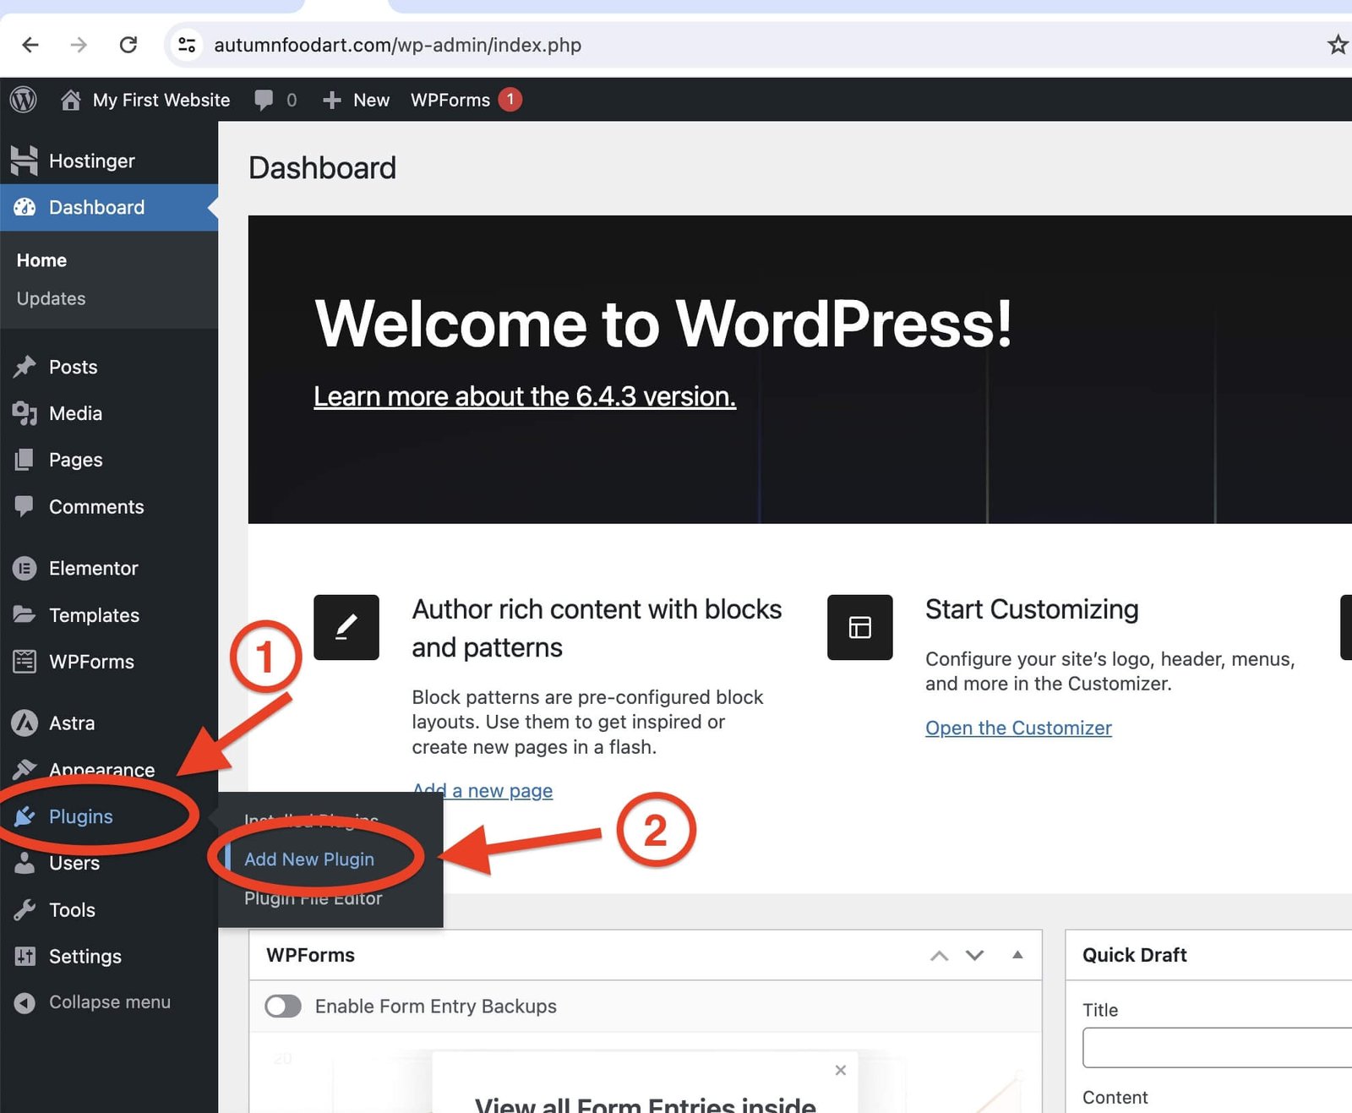1352x1113 pixels.
Task: Click New in the admin bar
Action: [x=371, y=100]
